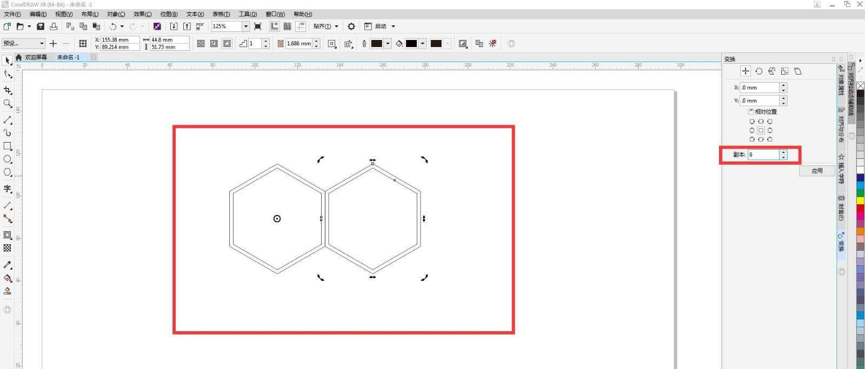Toggle show grid button
The width and height of the screenshot is (865, 369).
click(288, 26)
